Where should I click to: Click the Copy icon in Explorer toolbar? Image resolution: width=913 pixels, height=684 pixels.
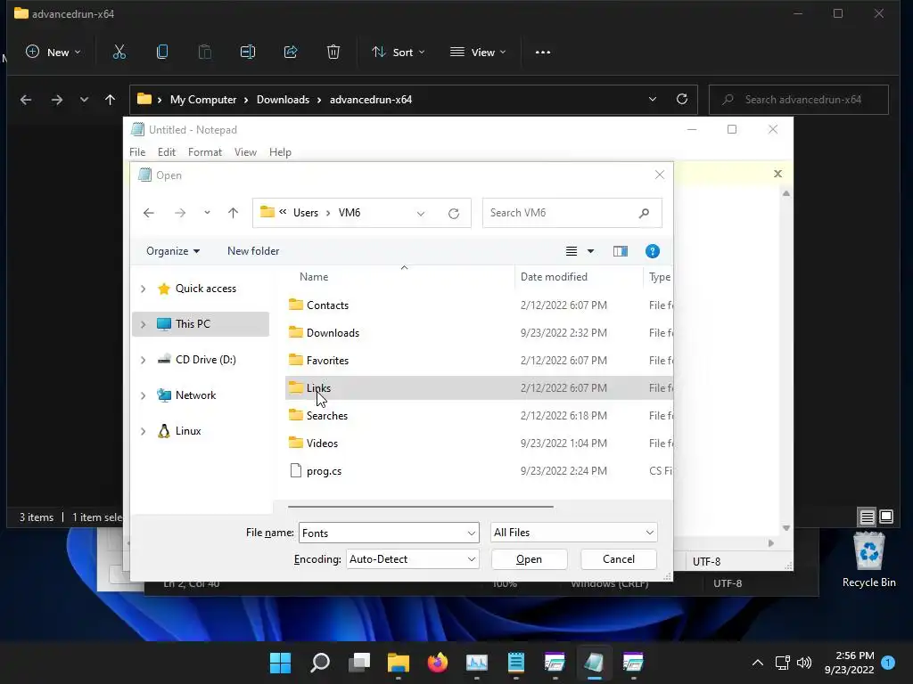(162, 53)
